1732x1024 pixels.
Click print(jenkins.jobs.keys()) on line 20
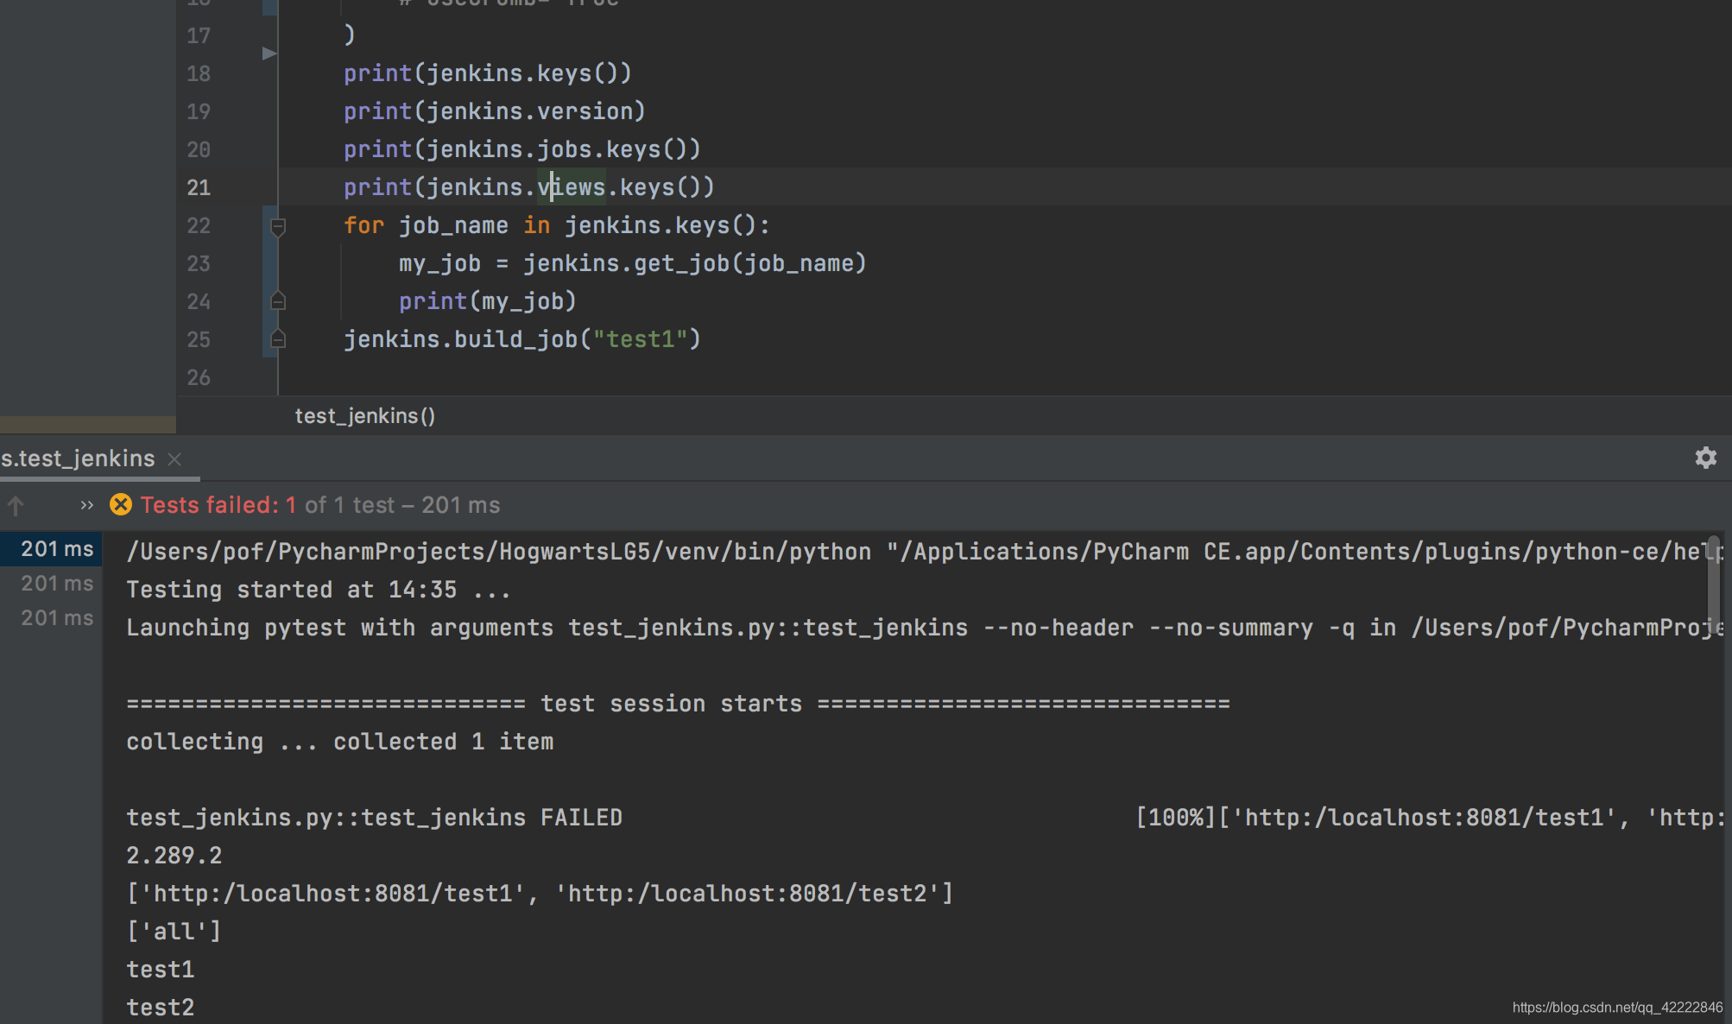pyautogui.click(x=522, y=149)
